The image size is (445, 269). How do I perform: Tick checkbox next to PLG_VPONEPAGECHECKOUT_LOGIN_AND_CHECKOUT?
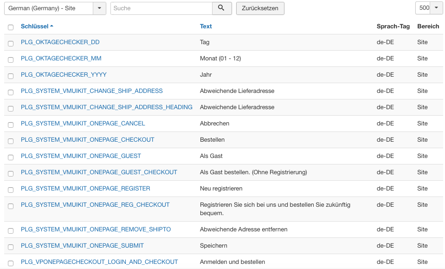click(11, 263)
